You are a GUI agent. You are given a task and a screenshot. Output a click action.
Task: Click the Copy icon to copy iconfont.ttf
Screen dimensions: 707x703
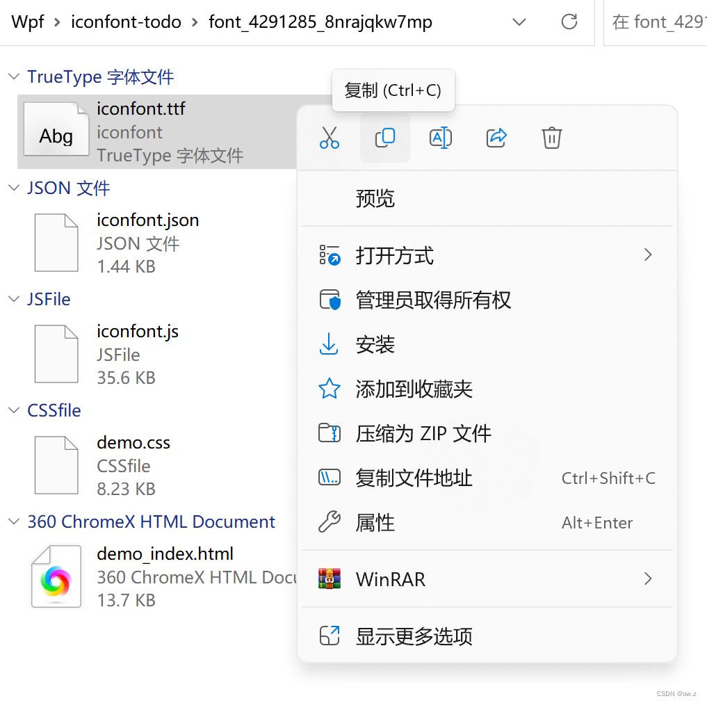(385, 138)
